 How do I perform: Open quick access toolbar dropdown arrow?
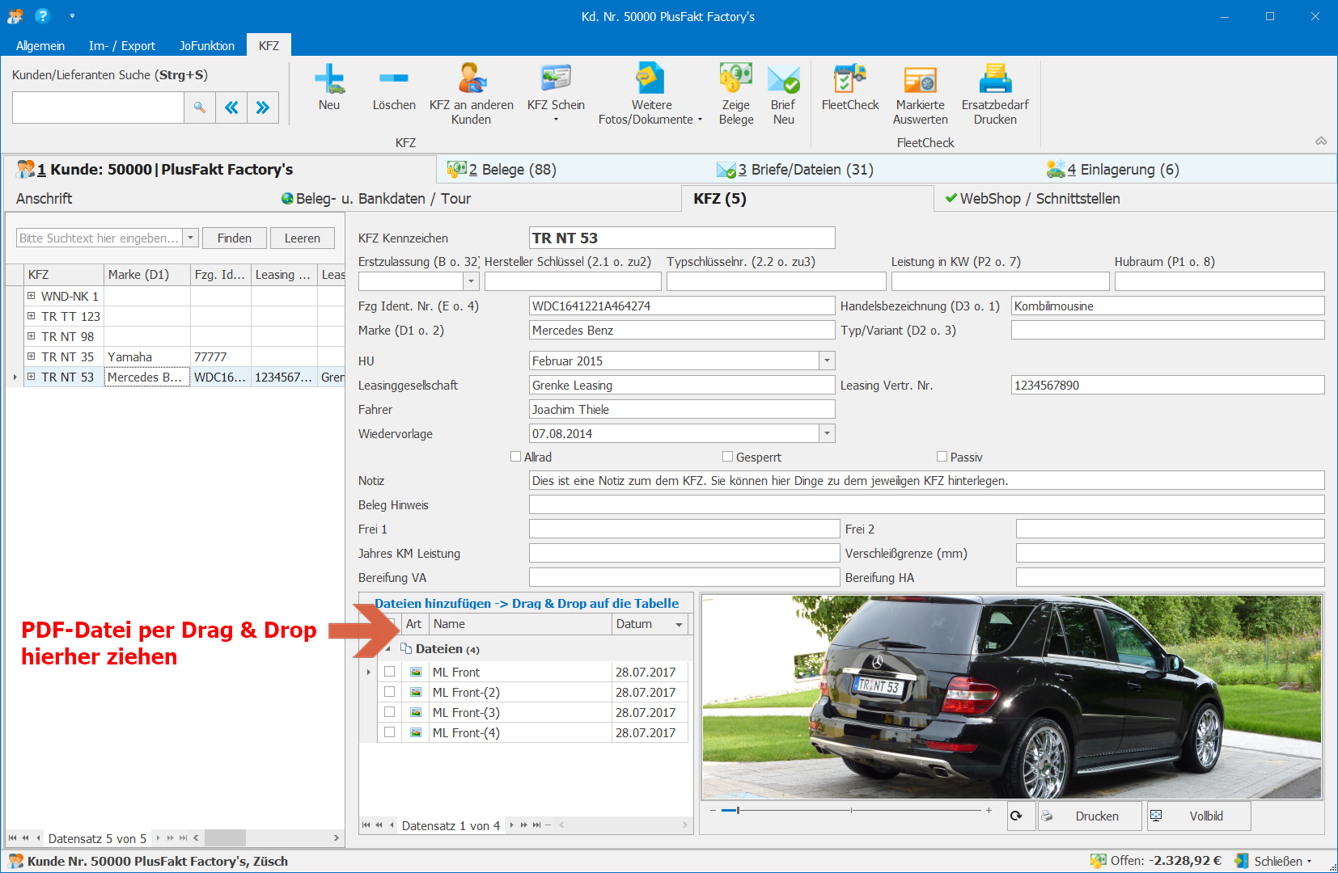(x=72, y=15)
